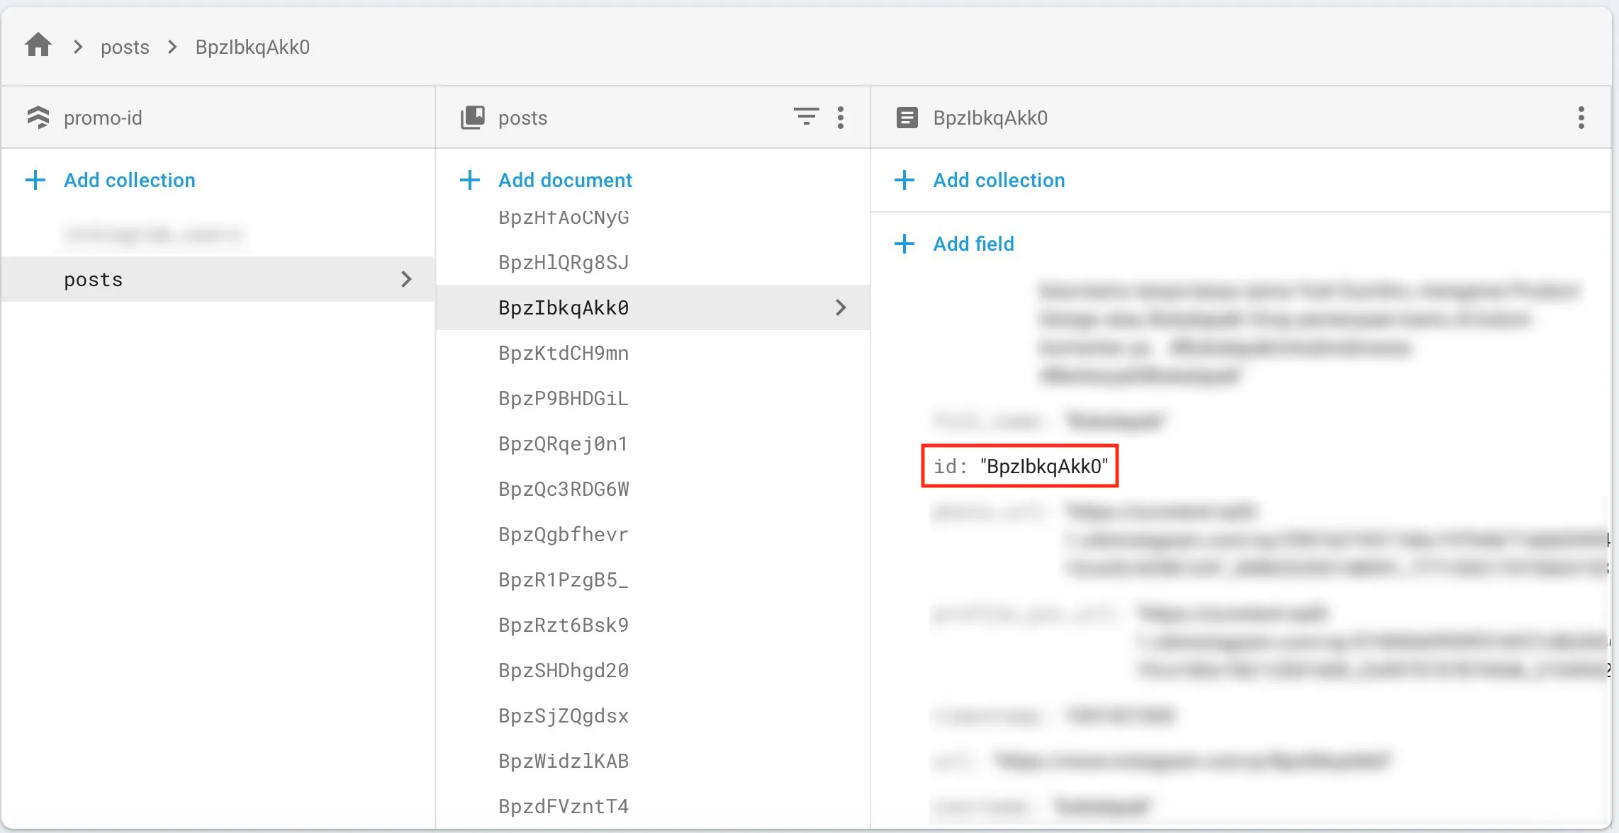Add document to posts collection
This screenshot has width=1619, height=833.
click(x=565, y=180)
